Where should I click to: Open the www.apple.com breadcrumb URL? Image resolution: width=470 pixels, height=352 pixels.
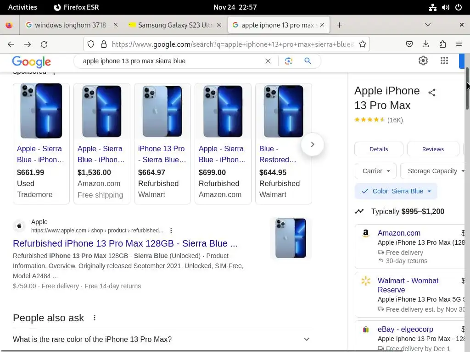point(97,231)
